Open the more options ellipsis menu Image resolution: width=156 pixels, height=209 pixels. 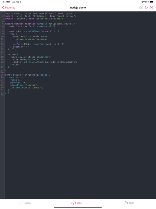coord(151,8)
